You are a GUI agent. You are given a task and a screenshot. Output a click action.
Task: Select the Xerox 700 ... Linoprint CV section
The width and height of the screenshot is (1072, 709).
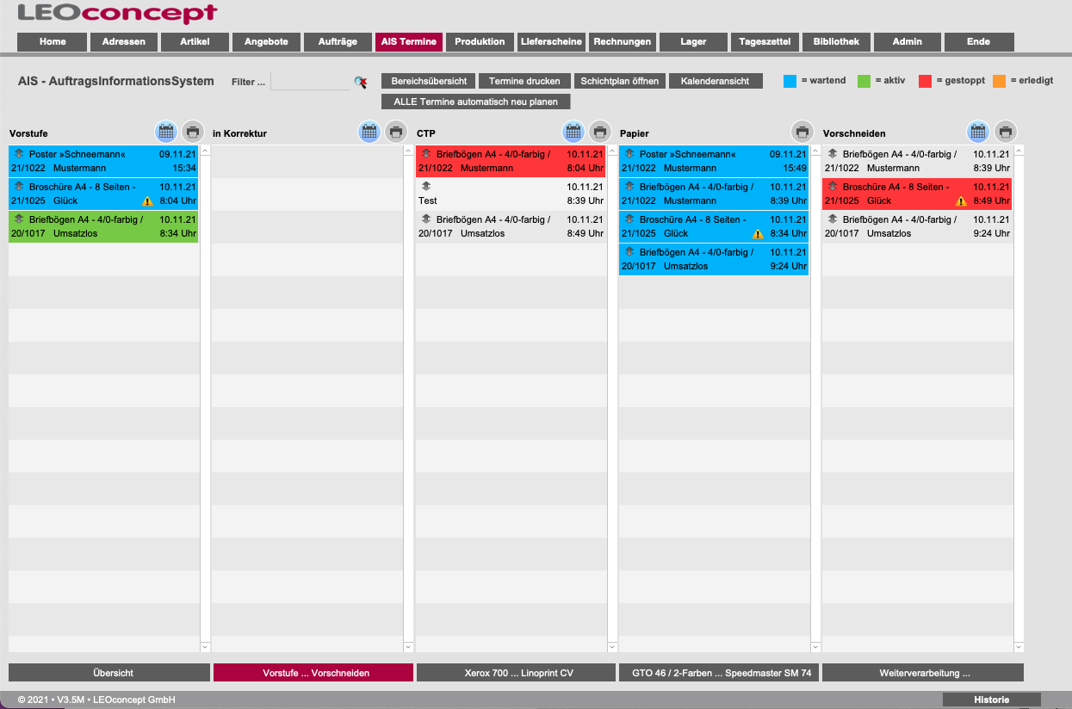516,673
